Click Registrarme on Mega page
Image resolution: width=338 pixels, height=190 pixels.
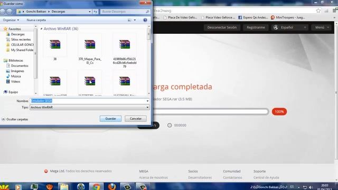[x=256, y=27]
